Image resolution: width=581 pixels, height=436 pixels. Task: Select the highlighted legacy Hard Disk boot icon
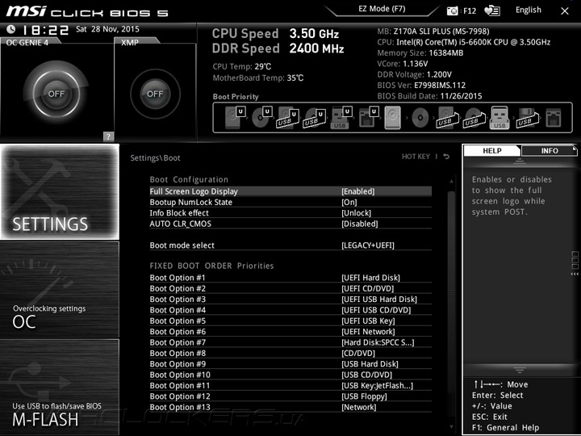(x=393, y=118)
